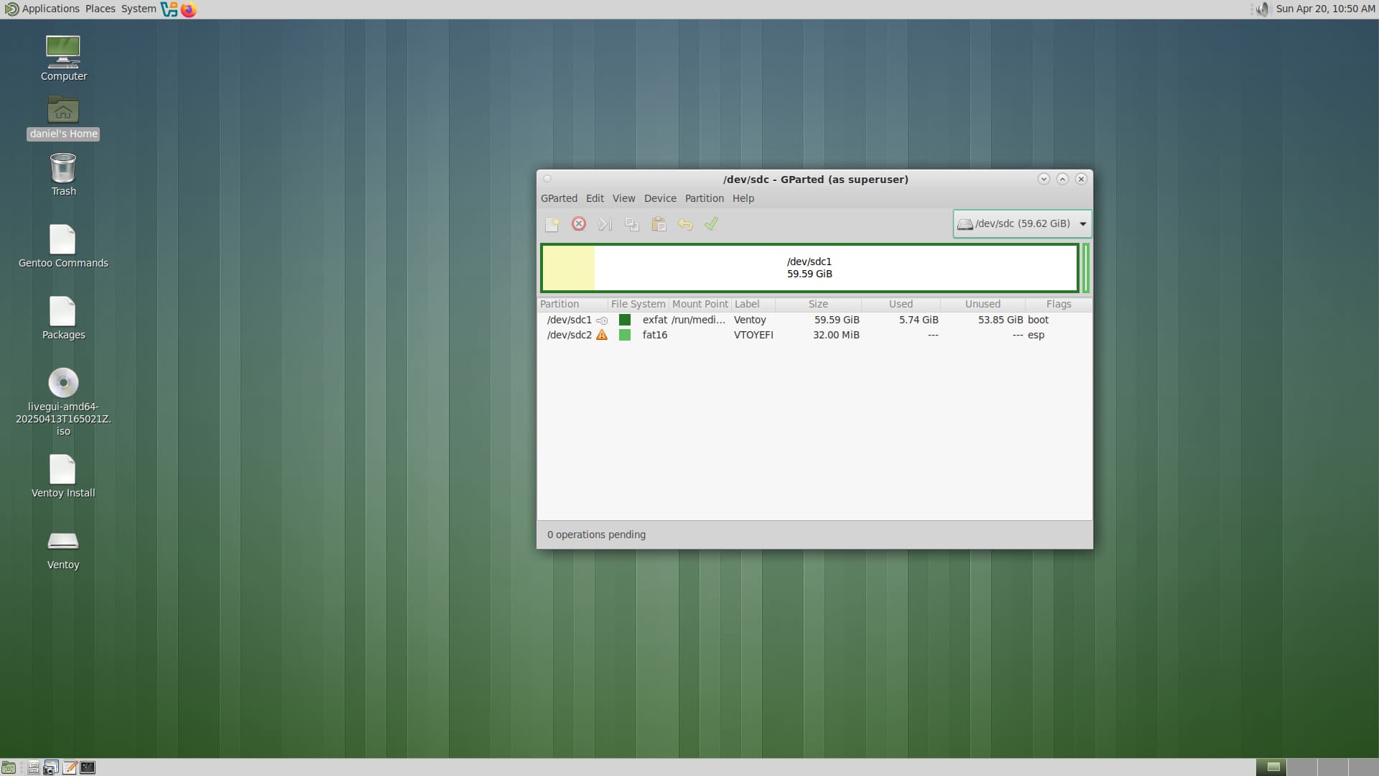Click the Paste partition clipboard icon
This screenshot has width=1379, height=776.
[x=659, y=224]
